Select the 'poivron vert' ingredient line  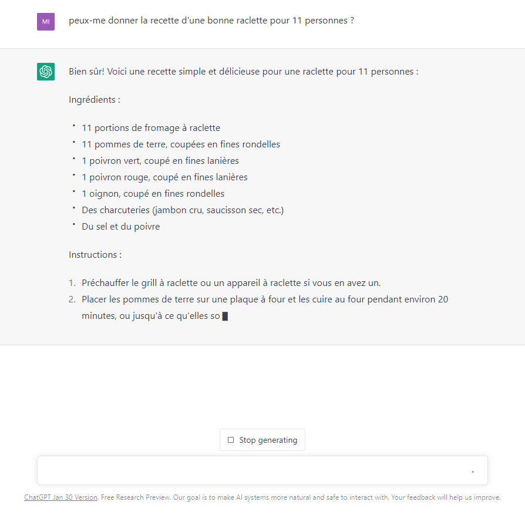pyautogui.click(x=160, y=161)
